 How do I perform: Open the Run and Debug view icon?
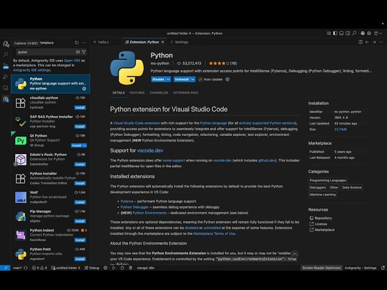[x=5, y=77]
